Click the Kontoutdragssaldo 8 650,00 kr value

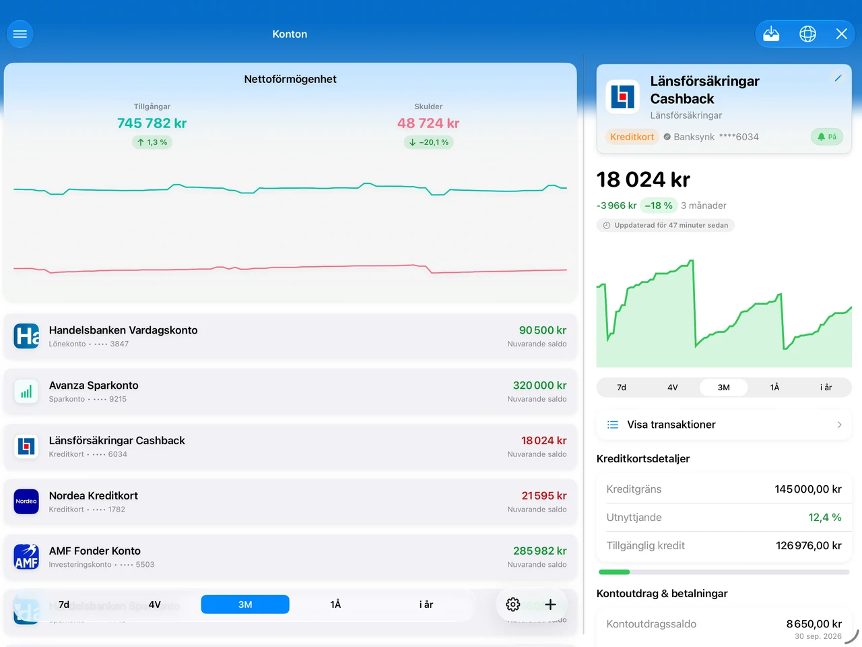coord(814,624)
